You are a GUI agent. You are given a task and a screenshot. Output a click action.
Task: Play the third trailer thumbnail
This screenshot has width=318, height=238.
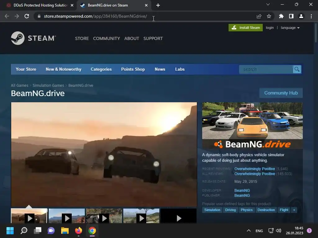point(104,216)
